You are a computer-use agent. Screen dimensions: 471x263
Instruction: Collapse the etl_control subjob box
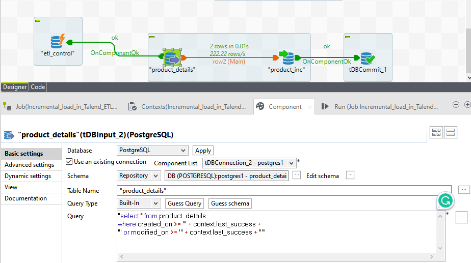coord(38,20)
